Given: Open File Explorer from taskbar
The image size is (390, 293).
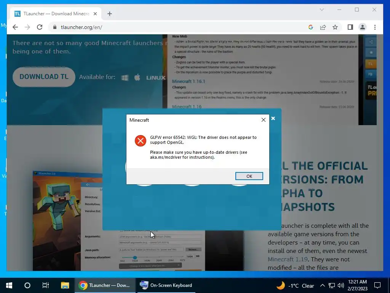Looking at the screenshot, I should (65, 285).
